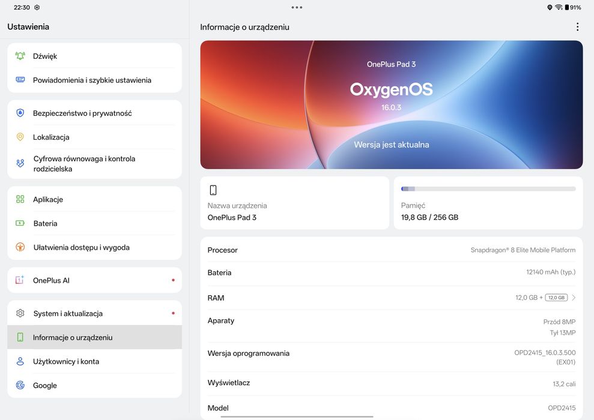Screen dimensions: 594x420
Task: Open the three dots handle at top
Action: [297, 7]
